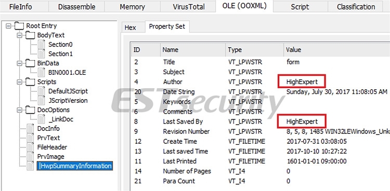Select the FileHeader stream

point(52,147)
